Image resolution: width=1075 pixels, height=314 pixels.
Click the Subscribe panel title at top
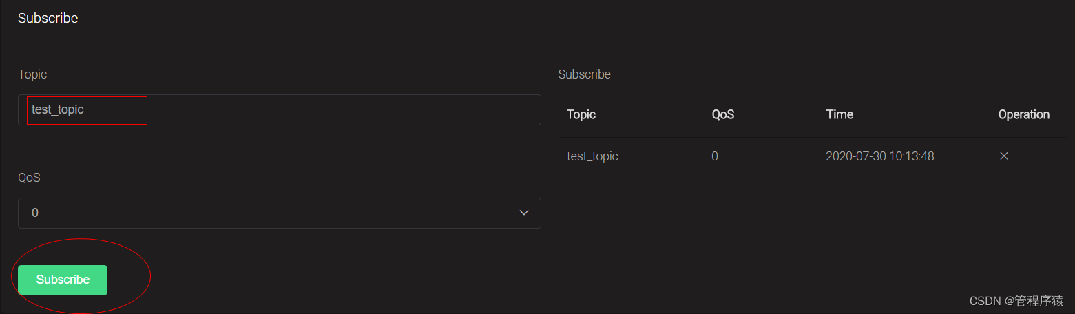point(48,18)
